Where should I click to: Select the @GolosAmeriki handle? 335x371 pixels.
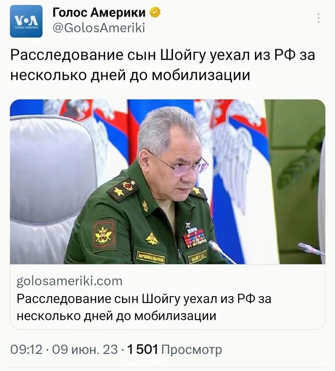click(x=99, y=28)
